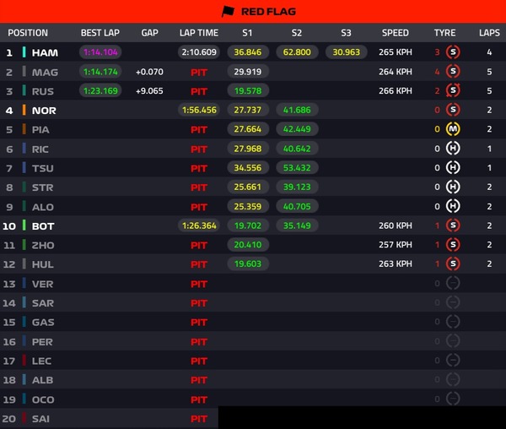This screenshot has height=429, width=506.
Task: Click HAM's lap time 2:10.609
Action: 199,52
